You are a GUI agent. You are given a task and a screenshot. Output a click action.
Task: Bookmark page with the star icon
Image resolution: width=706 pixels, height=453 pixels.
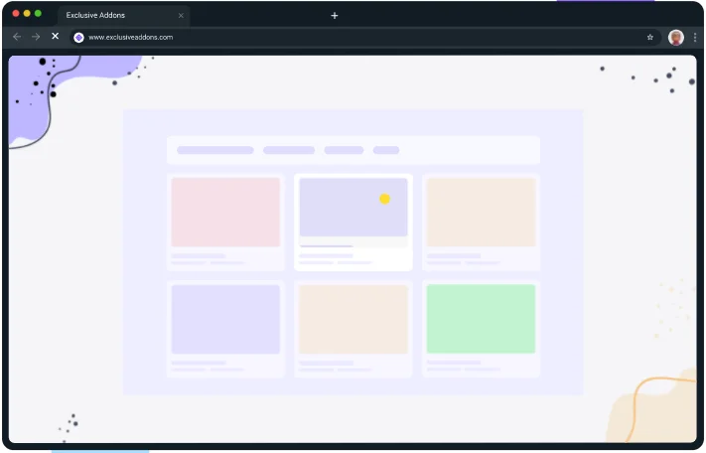(649, 38)
